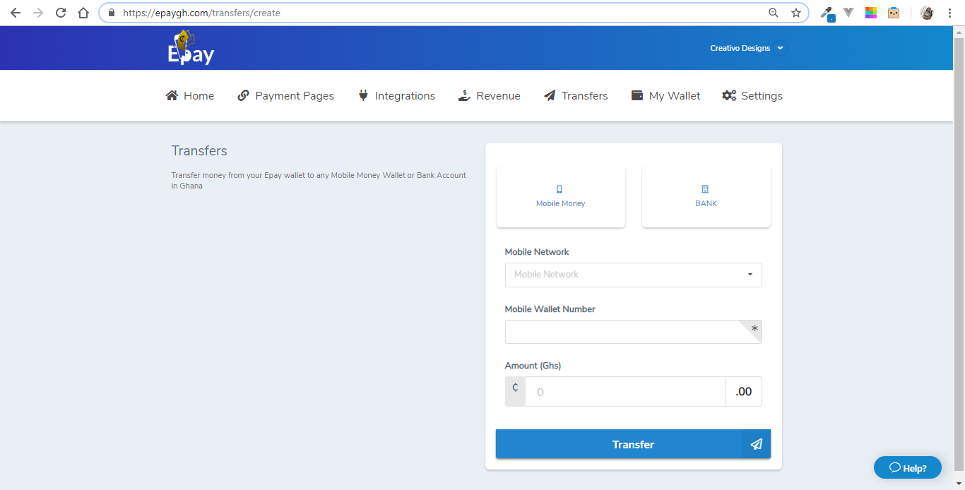Bookmark page with star icon
The width and height of the screenshot is (965, 490).
pyautogui.click(x=796, y=13)
